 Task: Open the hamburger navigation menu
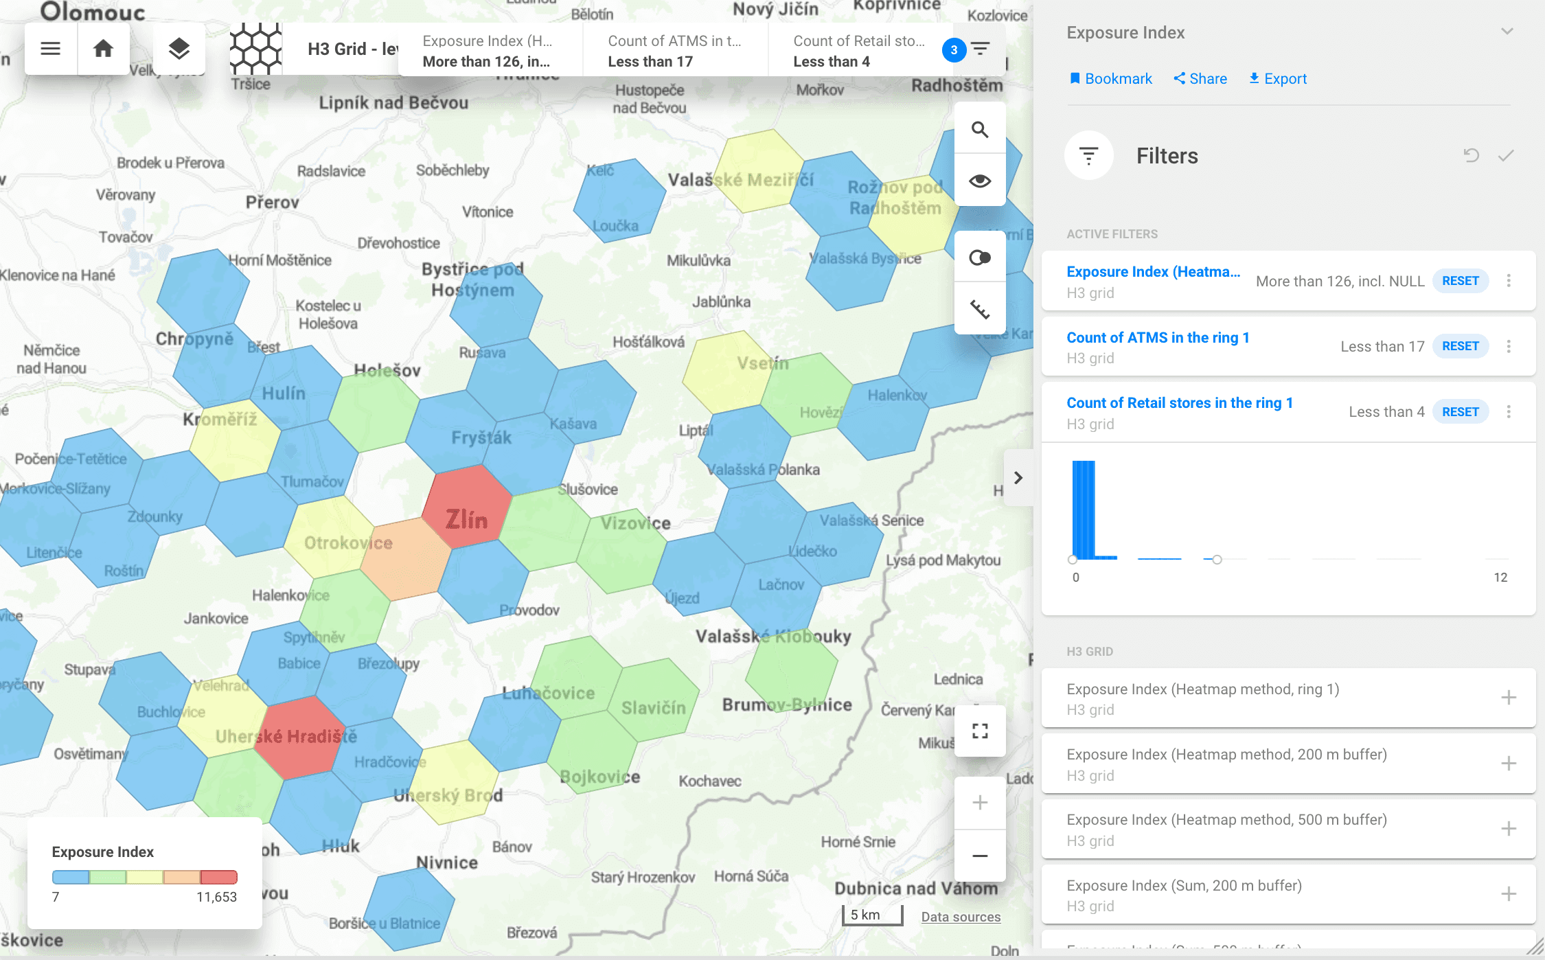pyautogui.click(x=51, y=48)
